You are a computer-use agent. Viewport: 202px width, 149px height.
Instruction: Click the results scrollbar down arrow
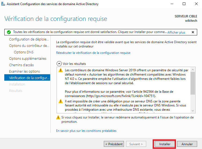(193, 110)
